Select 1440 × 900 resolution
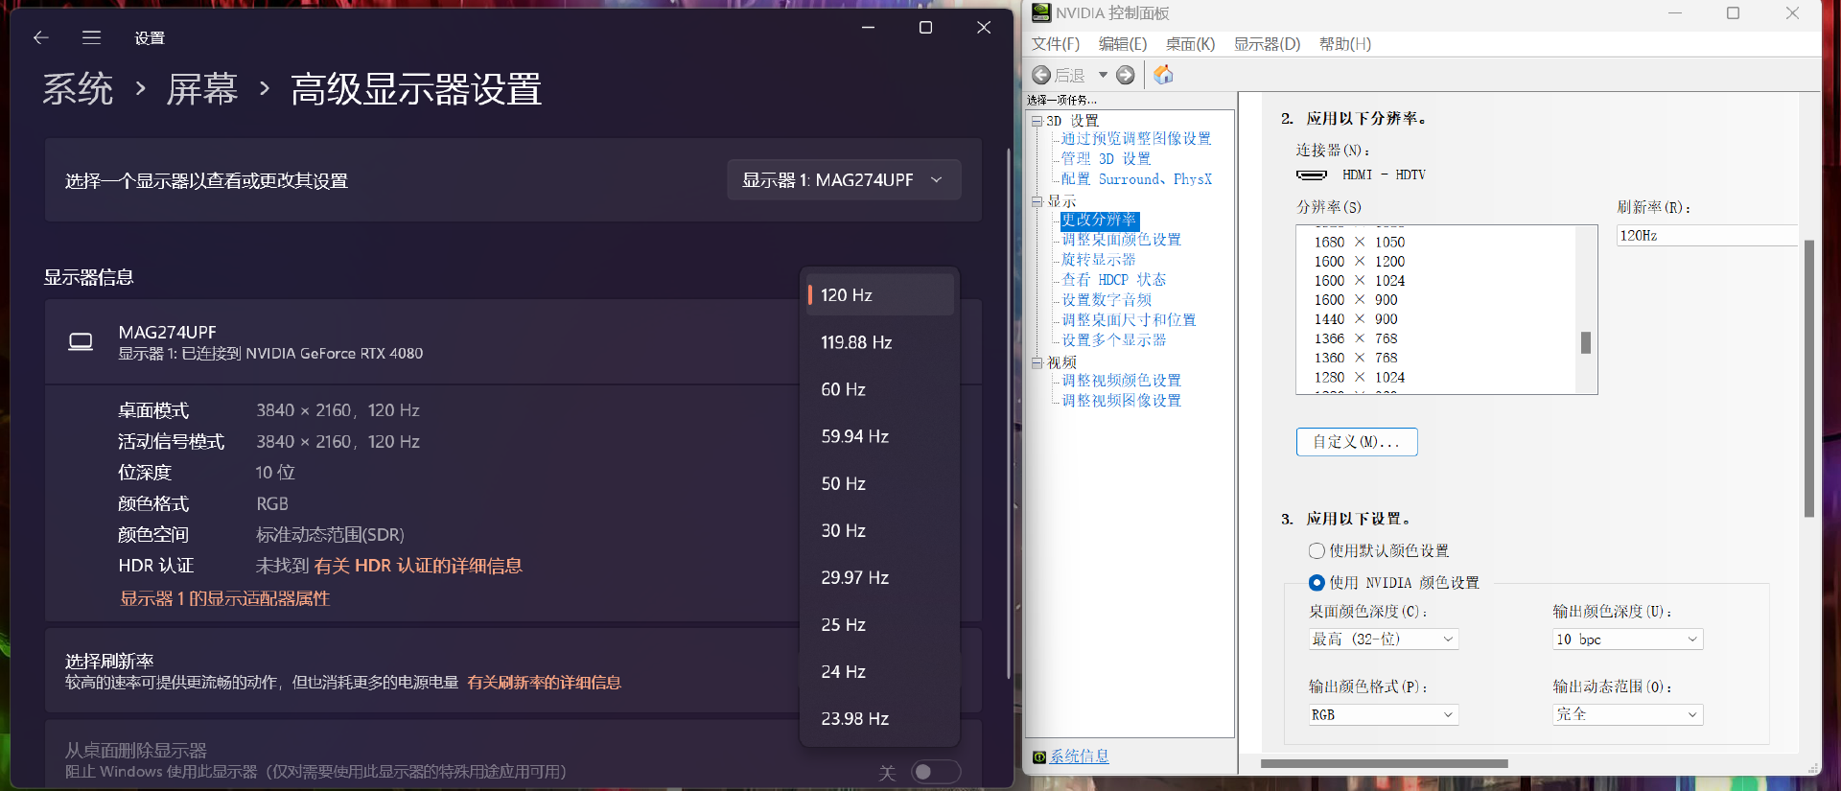Viewport: 1841px width, 791px height. pyautogui.click(x=1356, y=319)
